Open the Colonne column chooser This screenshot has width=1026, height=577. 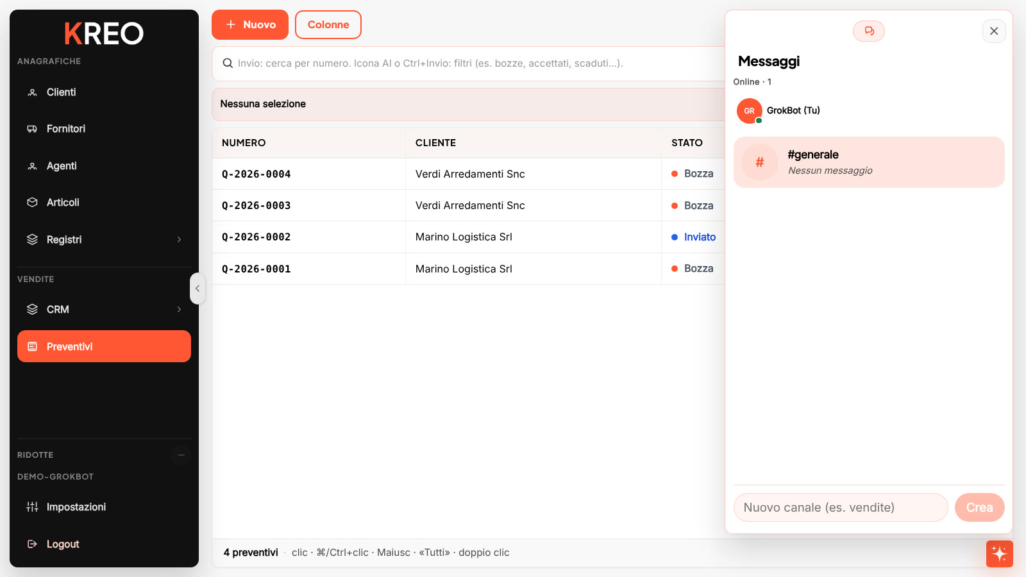(x=328, y=24)
